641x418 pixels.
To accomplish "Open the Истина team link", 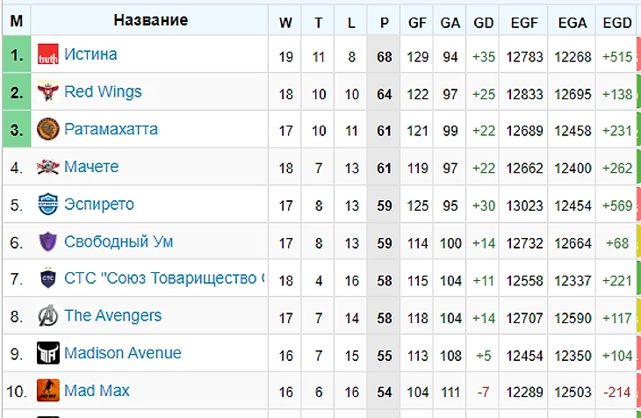I will click(x=90, y=54).
